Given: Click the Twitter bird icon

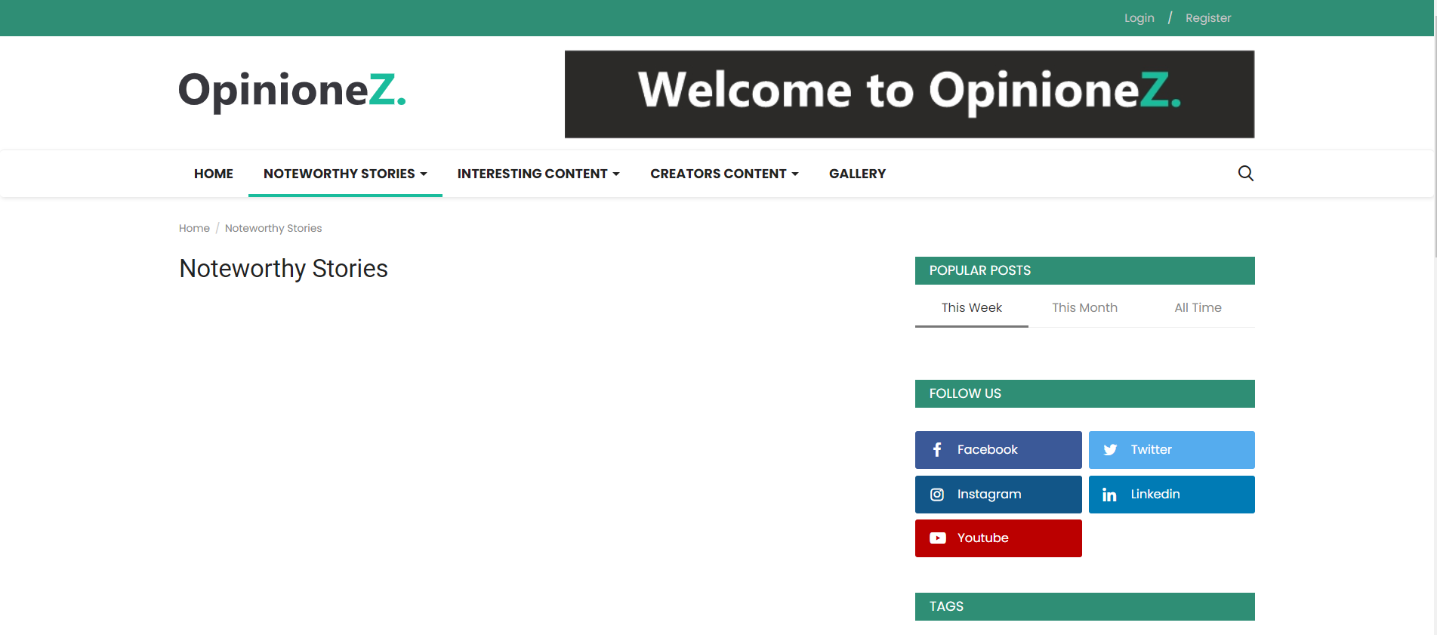Looking at the screenshot, I should coord(1110,450).
